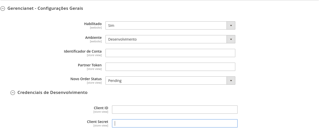The image size is (321, 134).
Task: Click the Ambiente label
Action: (x=93, y=38)
